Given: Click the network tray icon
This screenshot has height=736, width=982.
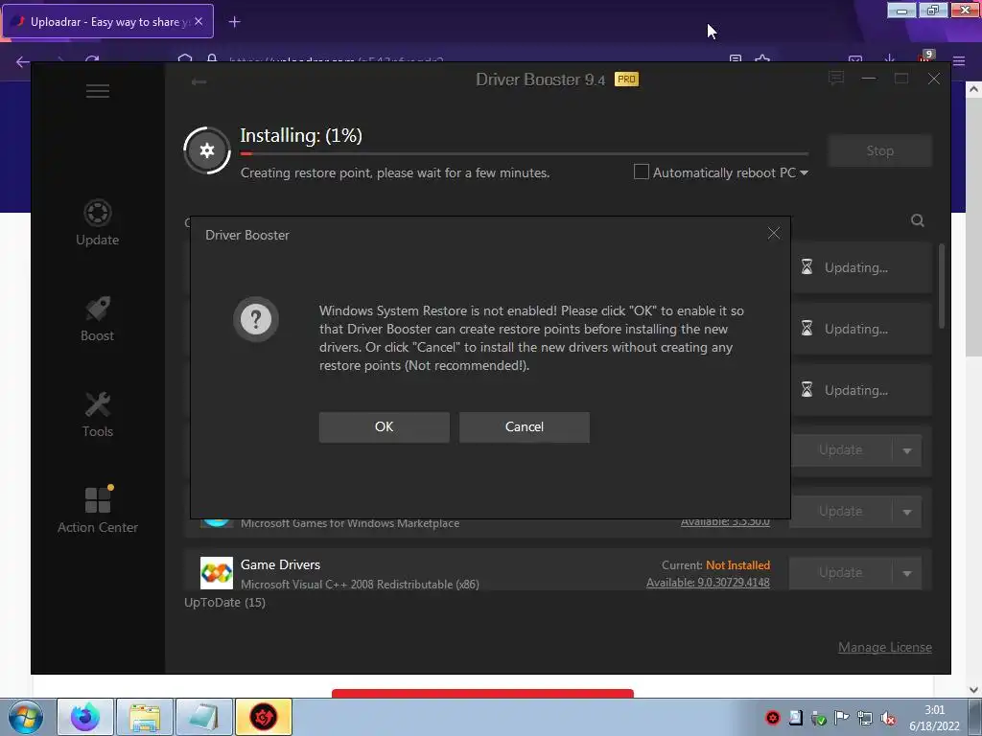Looking at the screenshot, I should tap(865, 718).
